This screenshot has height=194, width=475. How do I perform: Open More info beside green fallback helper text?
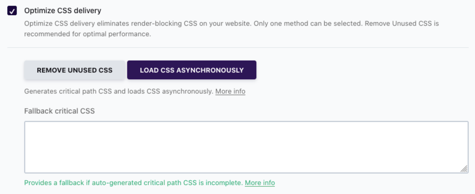coord(259,183)
